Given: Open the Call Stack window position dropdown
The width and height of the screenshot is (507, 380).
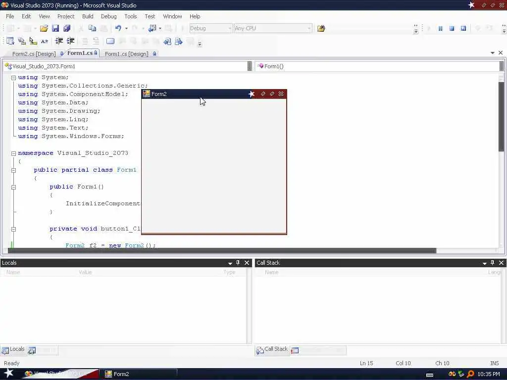Looking at the screenshot, I should tap(484, 263).
